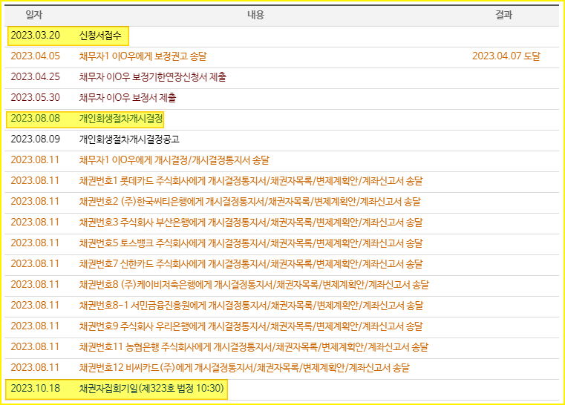
Task: Select the 신청서접수 entry
Action: [x=100, y=36]
